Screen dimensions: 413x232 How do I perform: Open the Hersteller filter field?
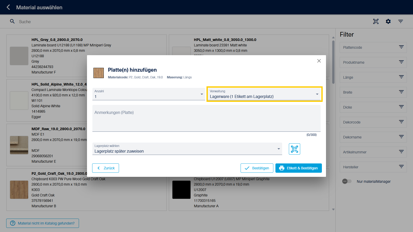pyautogui.click(x=373, y=167)
